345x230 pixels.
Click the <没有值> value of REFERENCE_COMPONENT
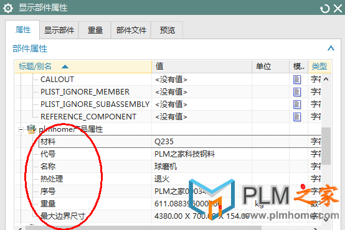point(171,117)
